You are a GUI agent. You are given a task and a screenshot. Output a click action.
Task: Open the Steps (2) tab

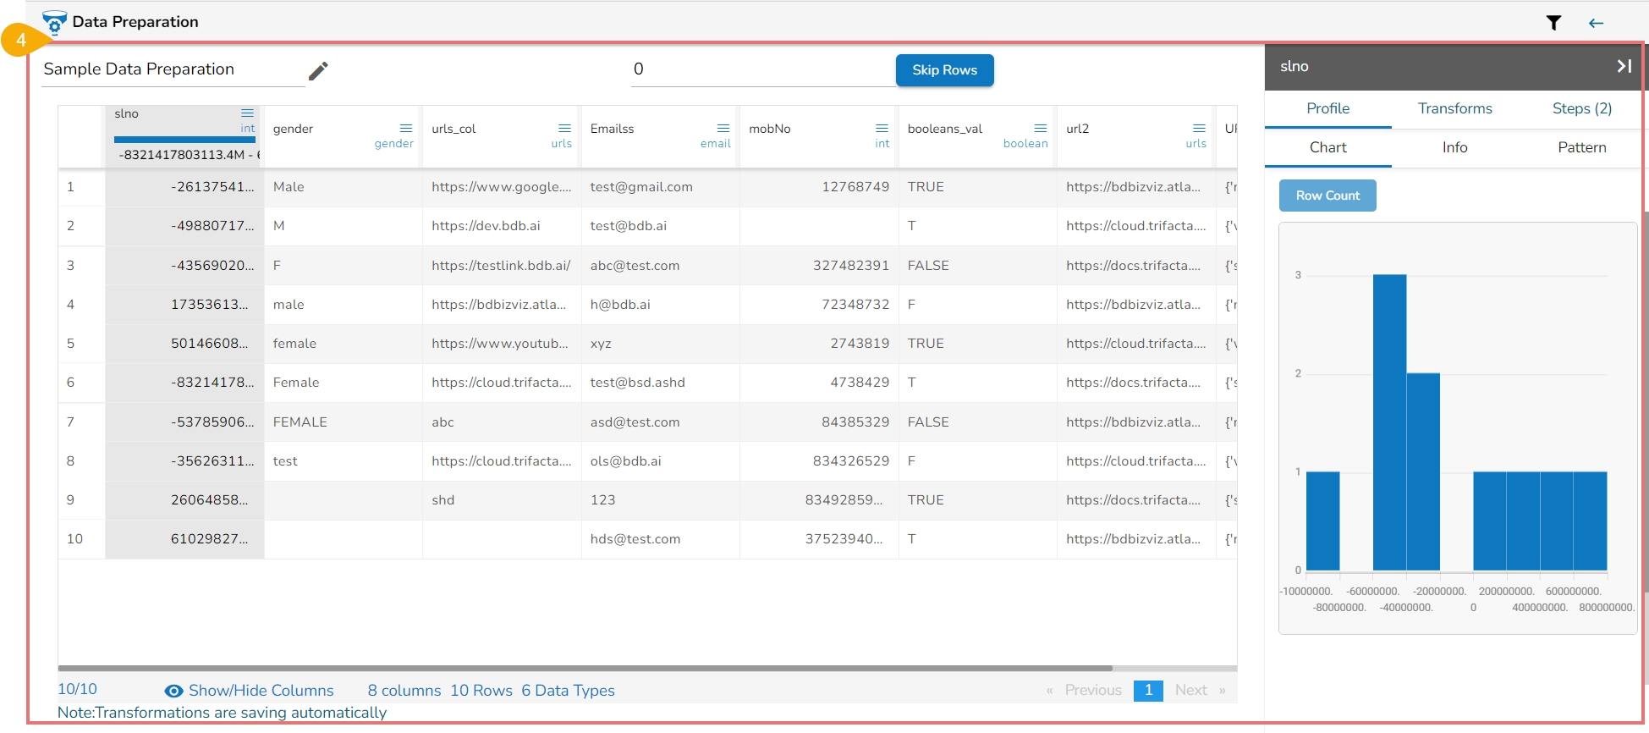[x=1581, y=108]
